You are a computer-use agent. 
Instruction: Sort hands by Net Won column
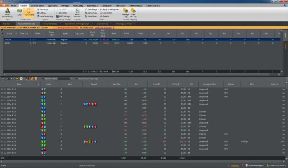point(116,84)
